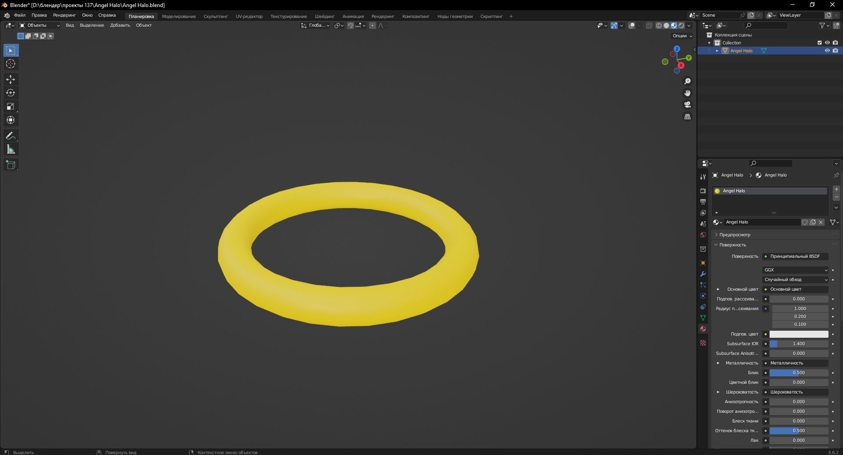Switch to rendered viewport shading
This screenshot has height=455, width=843.
pyautogui.click(x=681, y=25)
